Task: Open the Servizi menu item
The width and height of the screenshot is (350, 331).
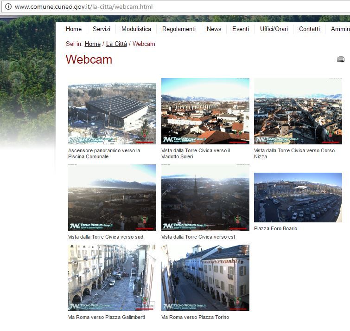Action: pyautogui.click(x=102, y=29)
